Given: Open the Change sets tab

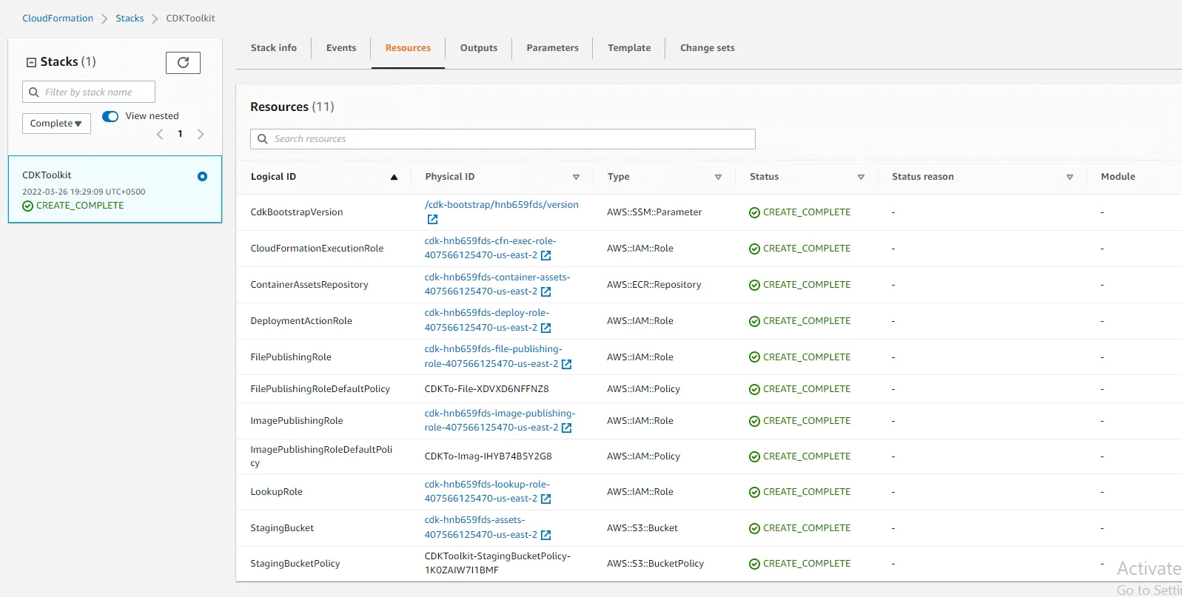Looking at the screenshot, I should click(708, 48).
